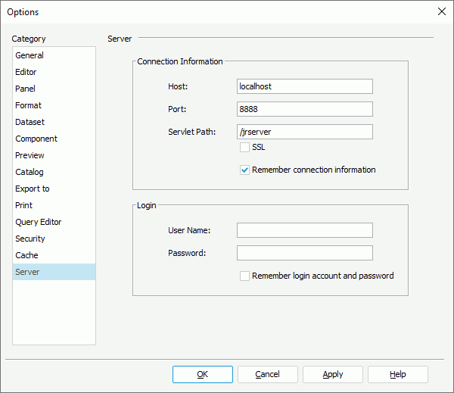
Task: Open the Query Editor category
Action: [54, 222]
